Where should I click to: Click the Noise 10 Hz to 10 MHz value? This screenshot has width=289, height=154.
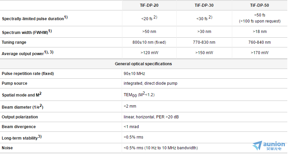click(161, 148)
